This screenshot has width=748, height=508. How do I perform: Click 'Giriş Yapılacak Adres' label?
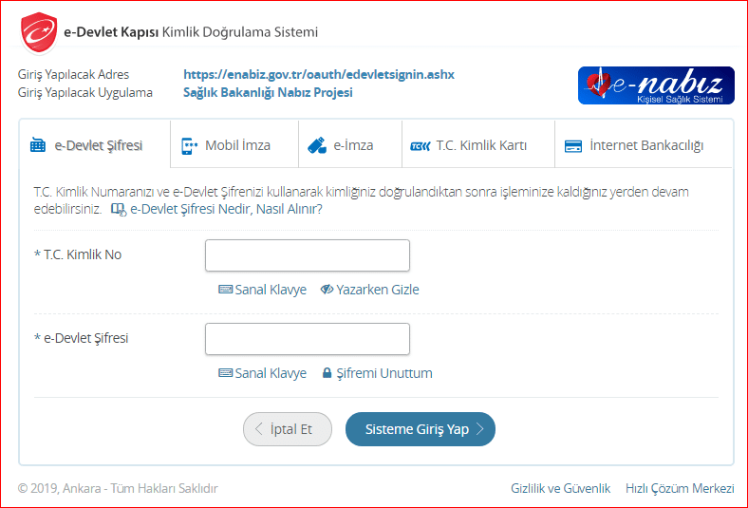pyautogui.click(x=73, y=74)
